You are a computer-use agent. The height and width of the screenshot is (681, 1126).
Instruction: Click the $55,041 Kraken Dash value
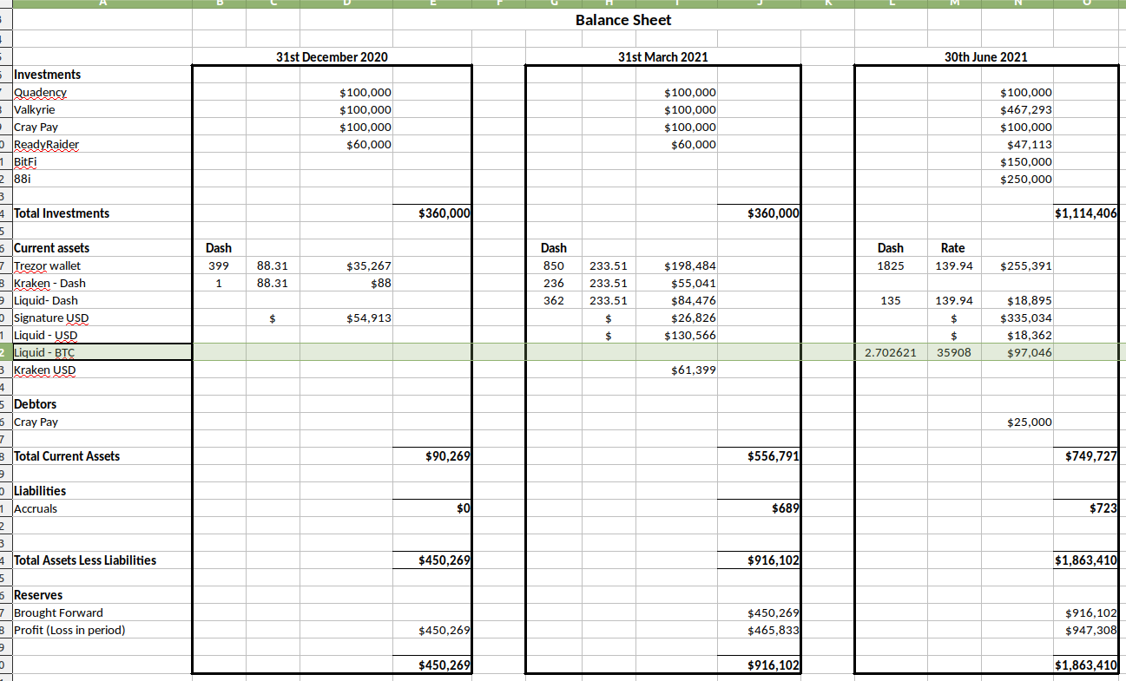click(694, 283)
